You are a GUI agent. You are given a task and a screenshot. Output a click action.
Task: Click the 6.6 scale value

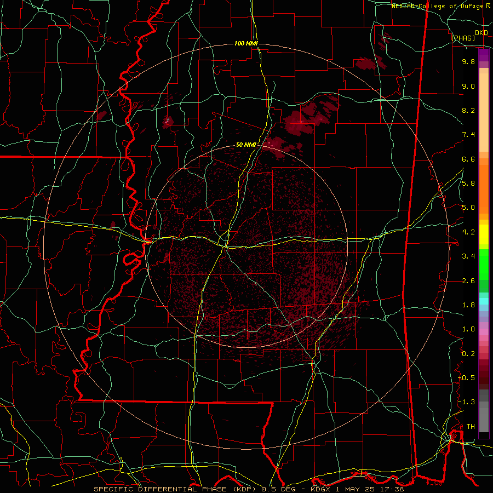tap(468, 159)
